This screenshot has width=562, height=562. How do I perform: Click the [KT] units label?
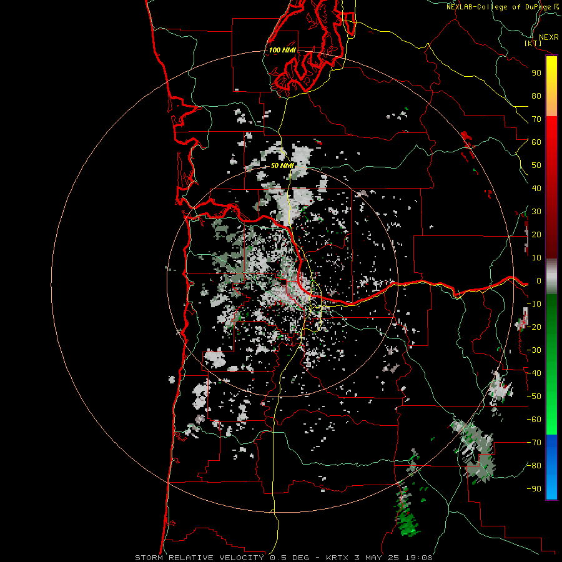533,43
